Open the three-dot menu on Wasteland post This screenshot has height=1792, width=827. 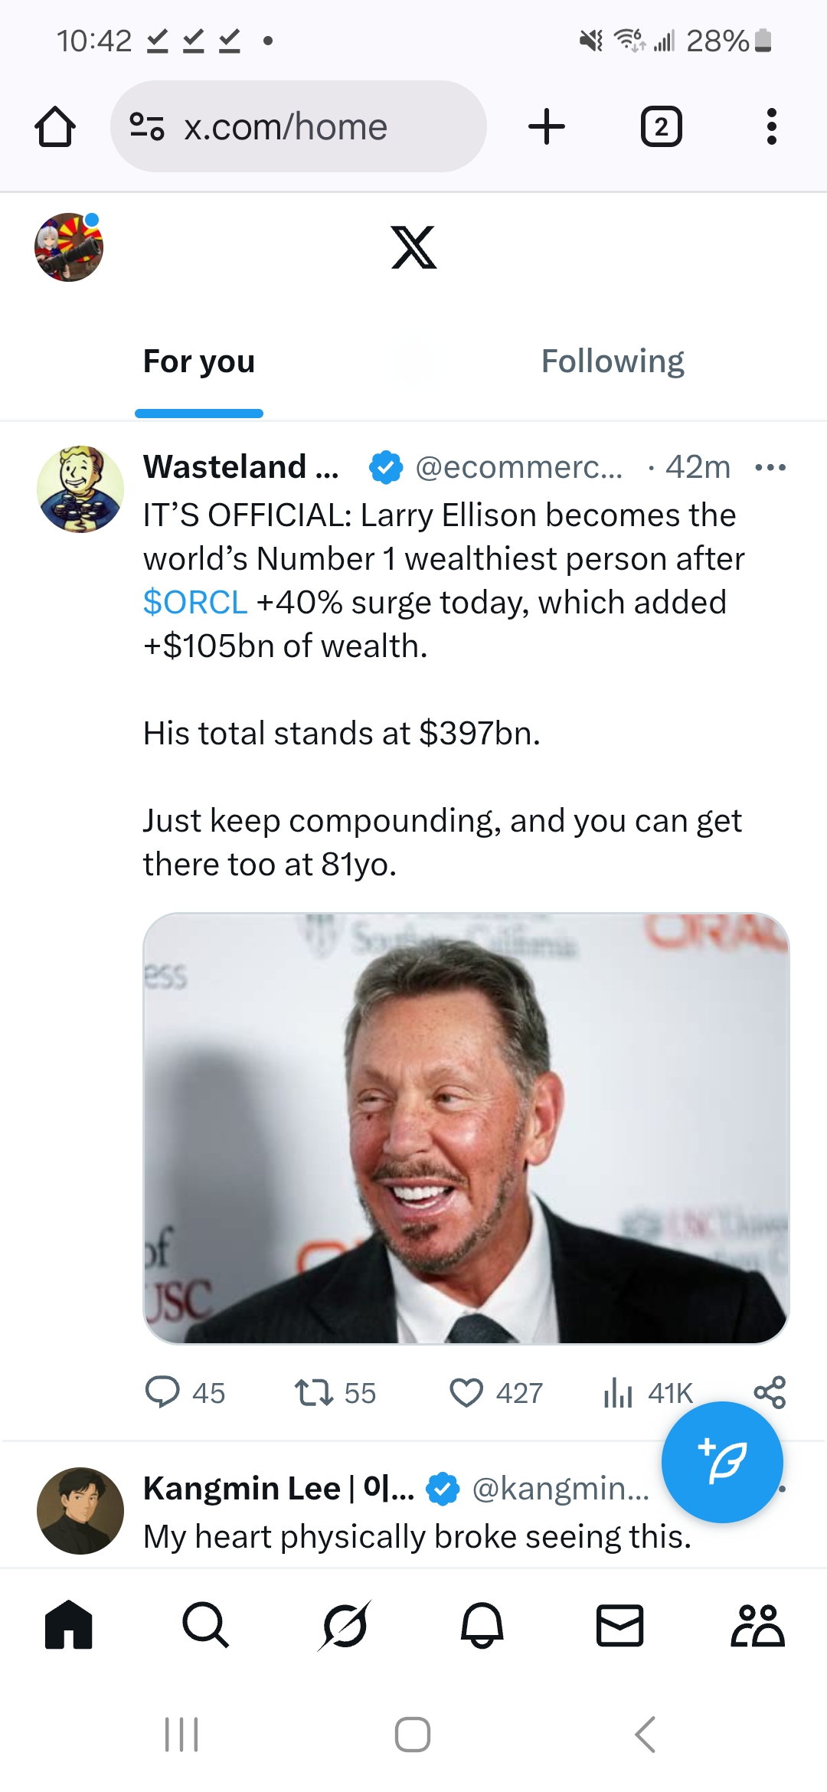(x=770, y=467)
